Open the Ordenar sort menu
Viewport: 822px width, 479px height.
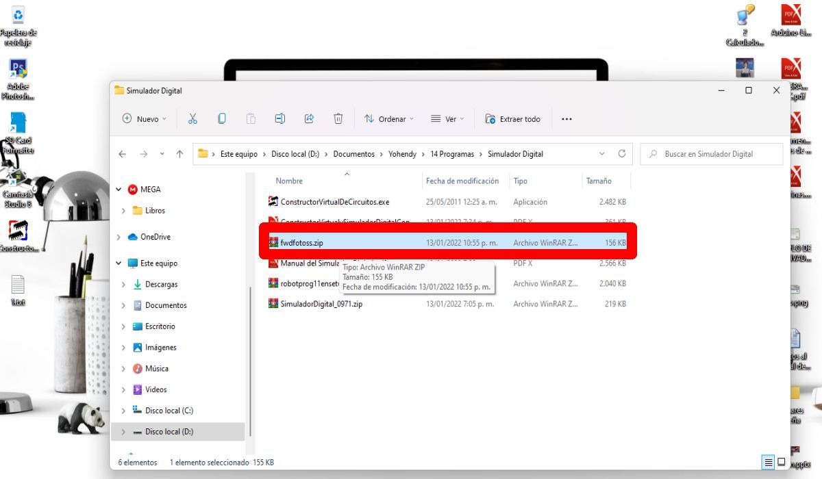click(x=388, y=119)
